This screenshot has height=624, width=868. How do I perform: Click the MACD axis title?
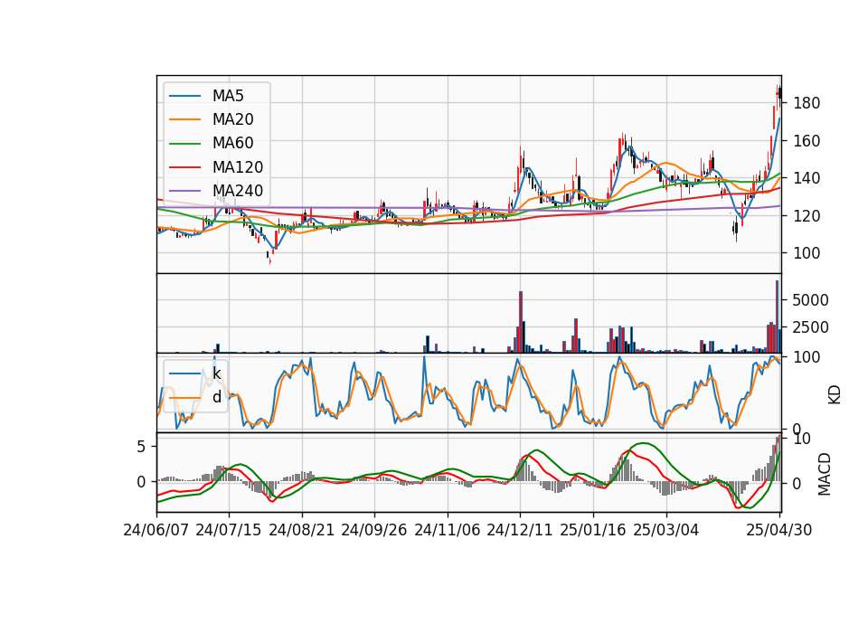click(x=825, y=474)
